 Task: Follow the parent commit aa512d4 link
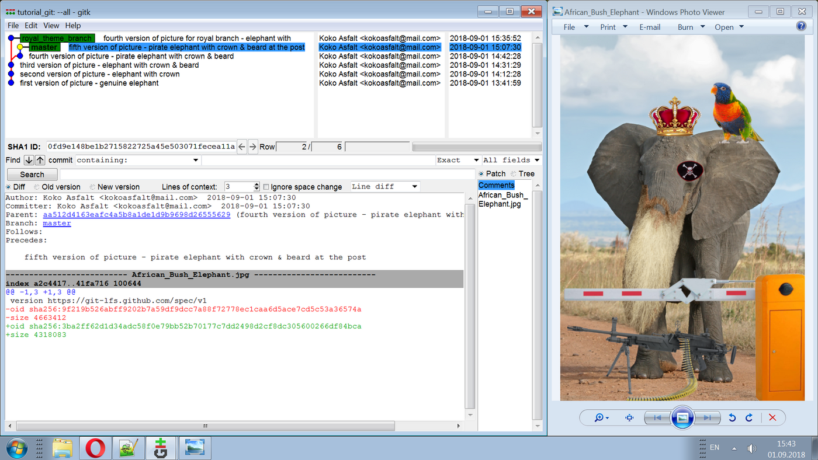[137, 215]
